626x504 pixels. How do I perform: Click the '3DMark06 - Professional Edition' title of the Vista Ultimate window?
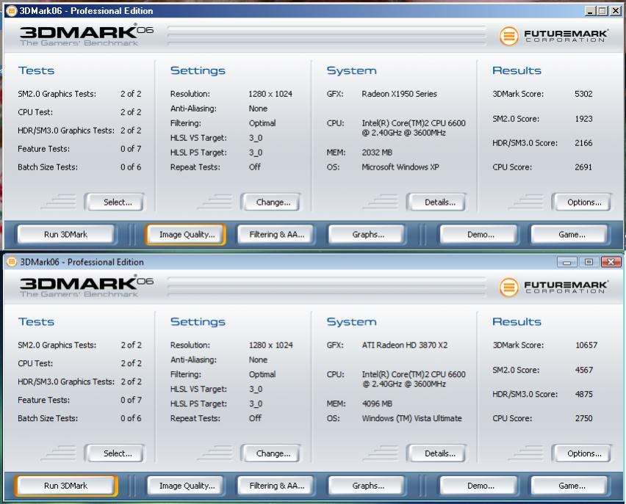[x=82, y=262]
